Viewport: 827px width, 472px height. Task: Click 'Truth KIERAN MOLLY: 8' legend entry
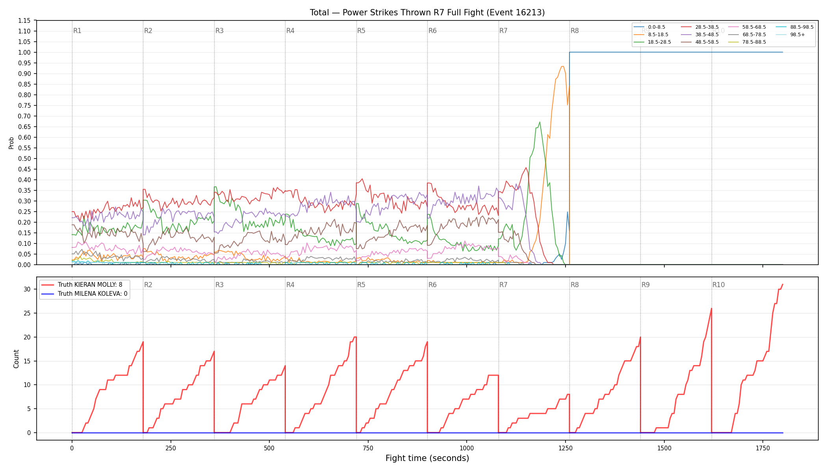82,285
